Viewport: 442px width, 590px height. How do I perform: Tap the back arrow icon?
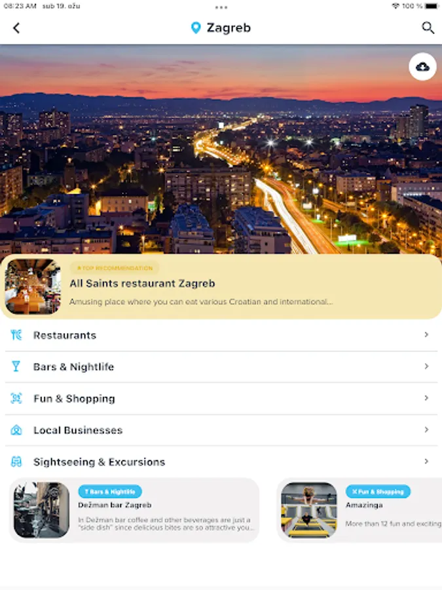[16, 28]
